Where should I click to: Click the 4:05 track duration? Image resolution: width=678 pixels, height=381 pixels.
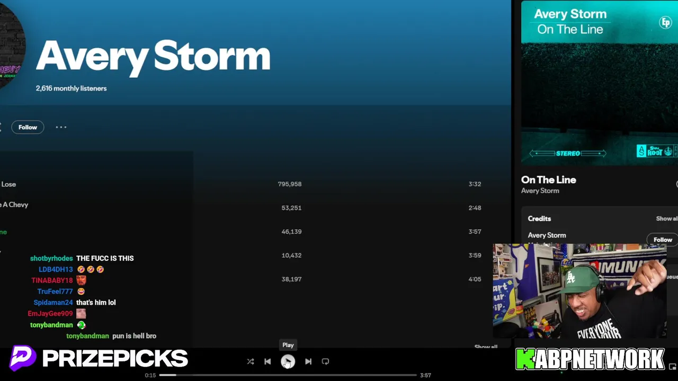(475, 279)
